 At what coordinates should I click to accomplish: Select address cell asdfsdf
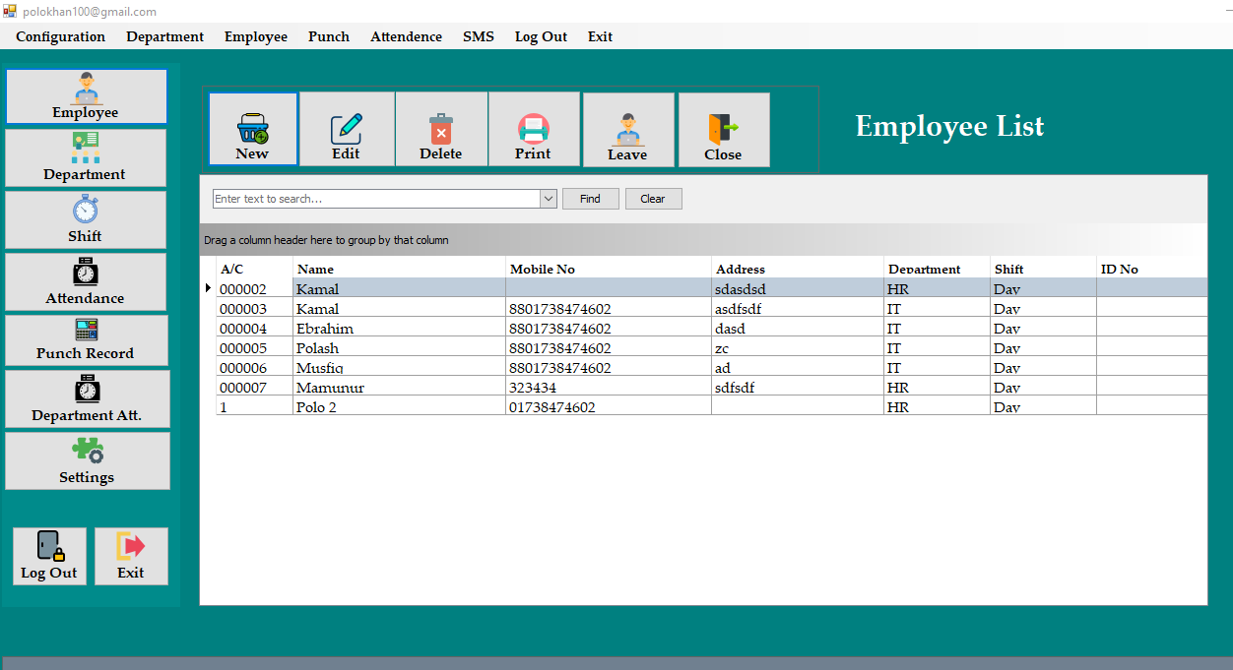(798, 308)
